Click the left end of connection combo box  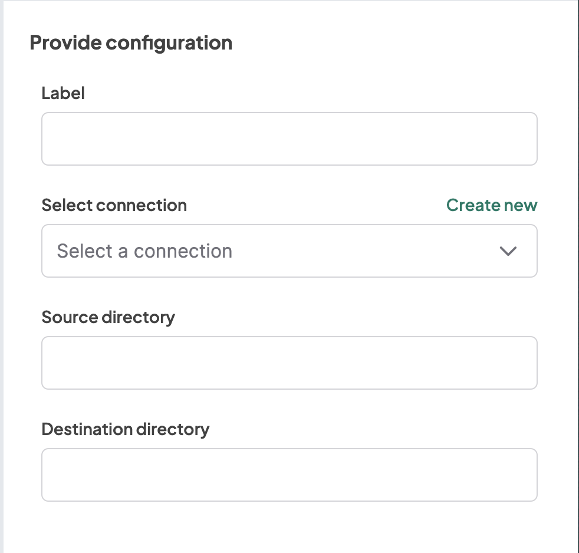pos(50,251)
